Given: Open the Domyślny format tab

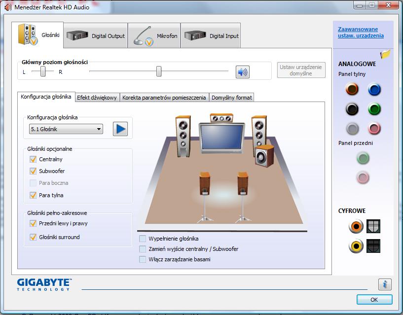Looking at the screenshot, I should click(x=232, y=98).
